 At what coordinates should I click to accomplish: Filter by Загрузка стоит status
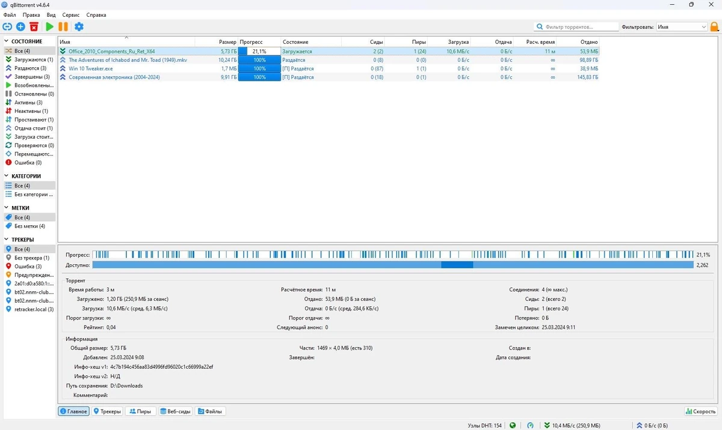pos(29,136)
